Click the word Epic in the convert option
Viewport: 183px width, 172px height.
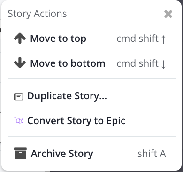pos(116,121)
